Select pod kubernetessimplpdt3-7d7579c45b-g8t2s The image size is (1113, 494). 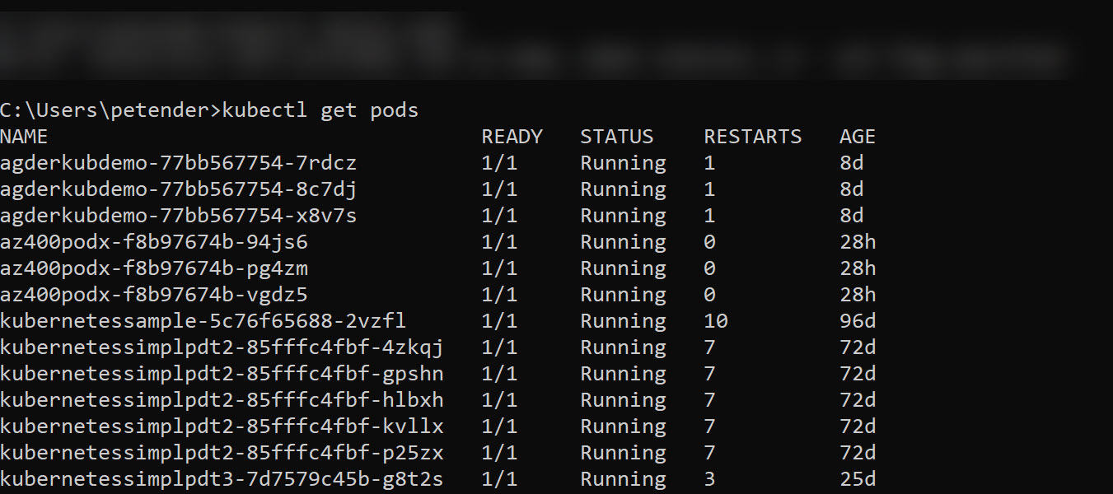[222, 479]
